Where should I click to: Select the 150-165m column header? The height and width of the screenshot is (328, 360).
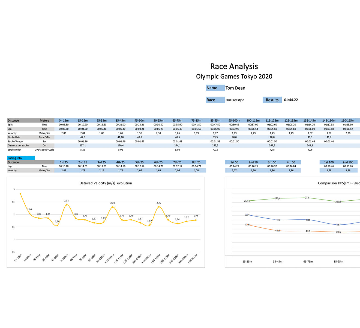click(x=348, y=121)
